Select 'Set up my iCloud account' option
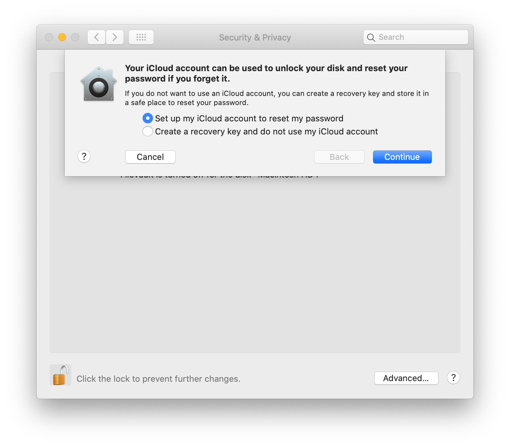This screenshot has width=510, height=447. click(147, 118)
